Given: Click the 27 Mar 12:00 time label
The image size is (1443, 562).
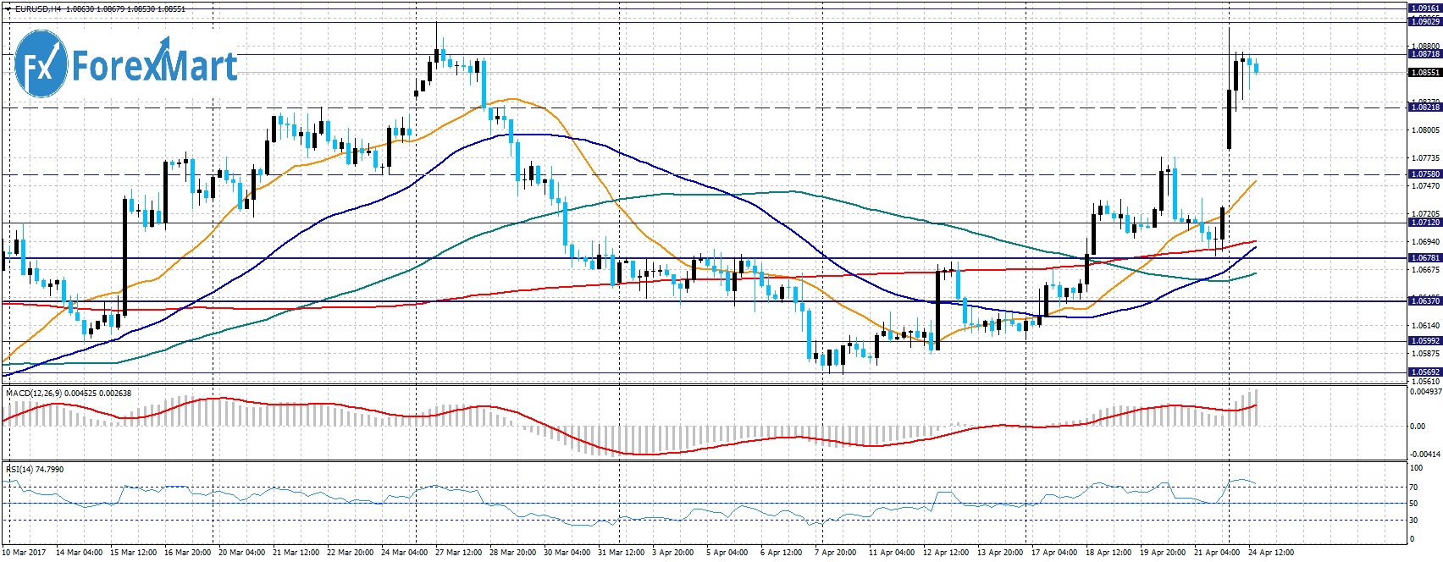Looking at the screenshot, I should point(458,553).
